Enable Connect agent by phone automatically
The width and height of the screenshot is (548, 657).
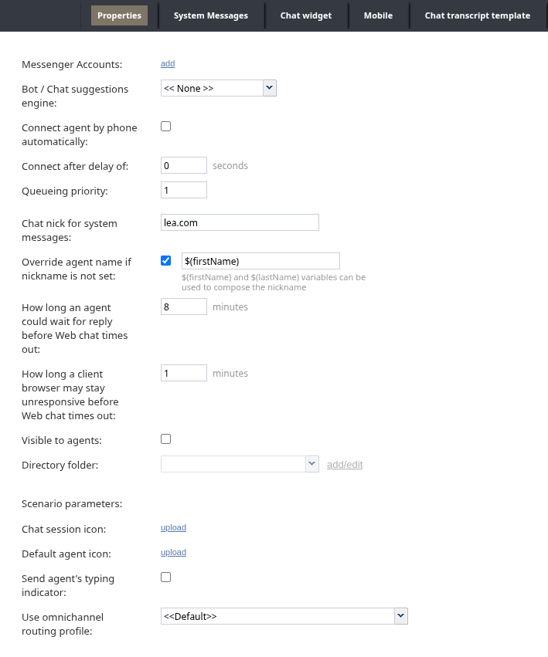click(x=165, y=127)
